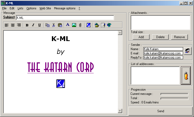Close the K-ML window

point(191,3)
